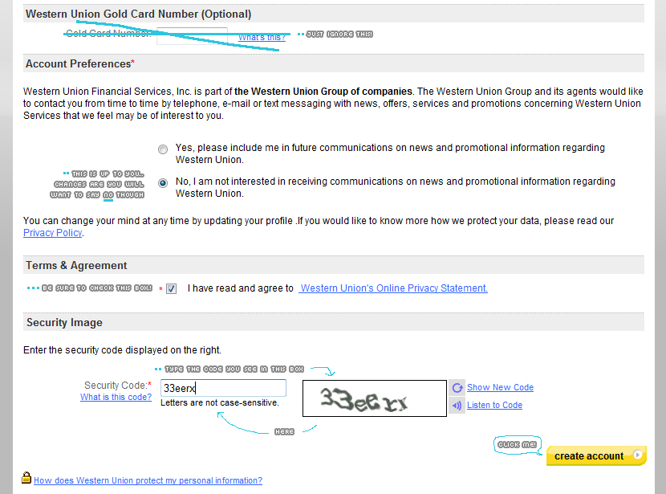
Task: Open the What's this? Gold Card link
Action: [262, 37]
